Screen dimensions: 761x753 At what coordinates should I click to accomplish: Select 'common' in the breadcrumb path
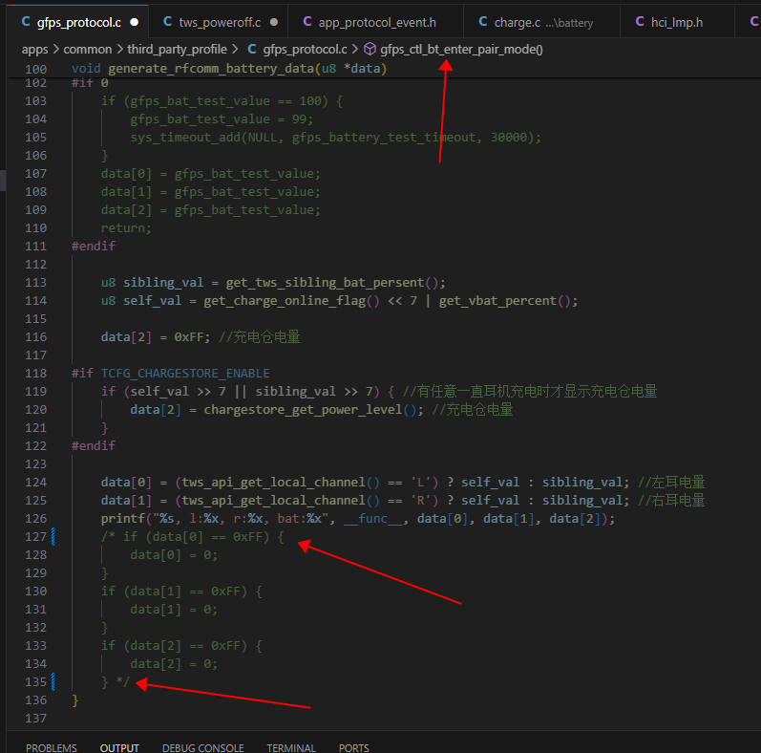(87, 50)
